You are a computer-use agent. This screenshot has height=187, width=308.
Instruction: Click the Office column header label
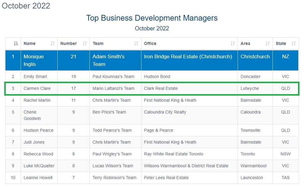150,43
